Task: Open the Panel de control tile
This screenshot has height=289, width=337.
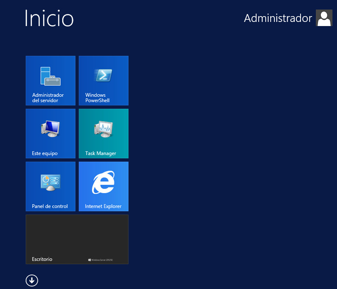Action: click(x=51, y=186)
